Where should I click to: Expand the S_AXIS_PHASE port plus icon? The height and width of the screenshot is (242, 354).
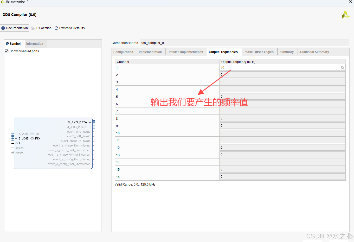[x=16, y=134]
